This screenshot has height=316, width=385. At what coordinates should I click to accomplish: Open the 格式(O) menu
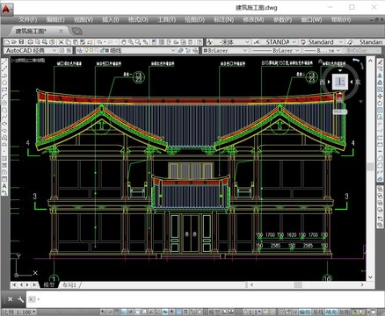138,19
